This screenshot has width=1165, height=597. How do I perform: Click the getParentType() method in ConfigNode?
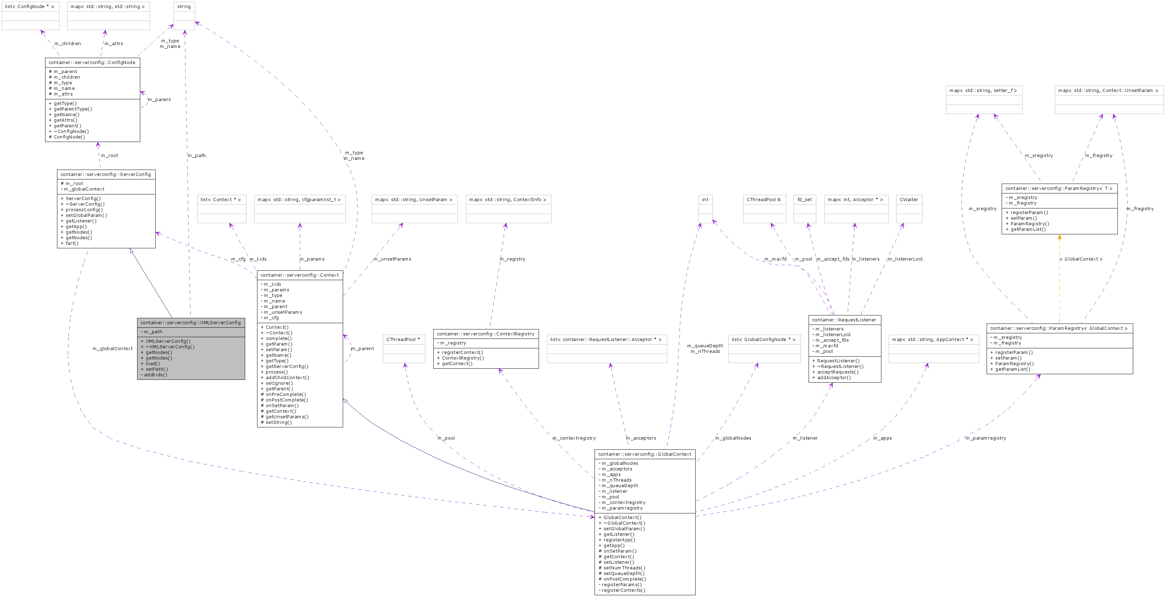(70, 109)
